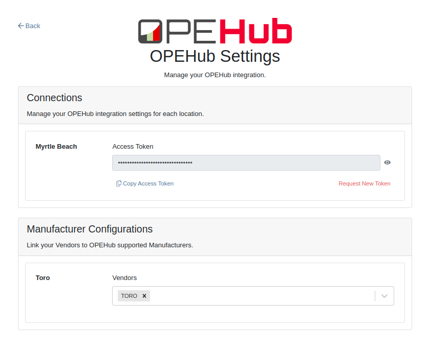Click inside the Vendors select box

click(x=253, y=296)
